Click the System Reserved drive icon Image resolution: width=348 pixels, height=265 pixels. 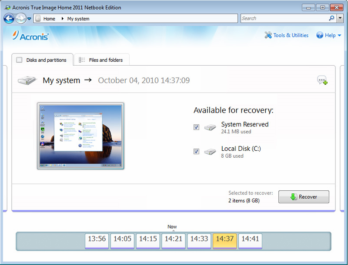210,127
